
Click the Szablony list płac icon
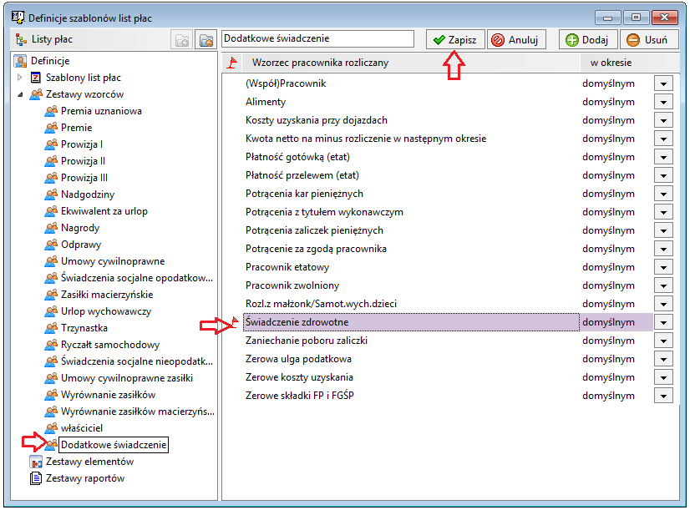36,78
